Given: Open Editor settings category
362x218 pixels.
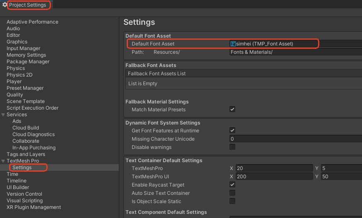Looking at the screenshot, I should coord(13,35).
